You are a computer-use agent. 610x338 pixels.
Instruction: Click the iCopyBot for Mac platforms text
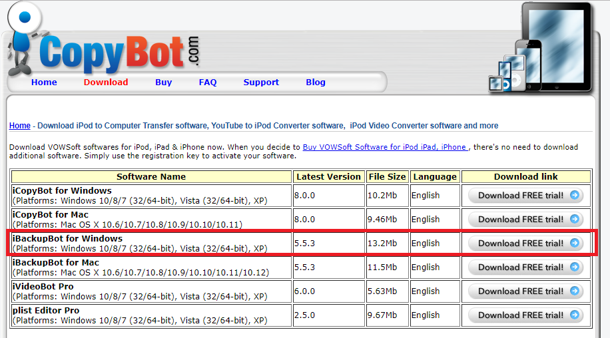pyautogui.click(x=128, y=224)
